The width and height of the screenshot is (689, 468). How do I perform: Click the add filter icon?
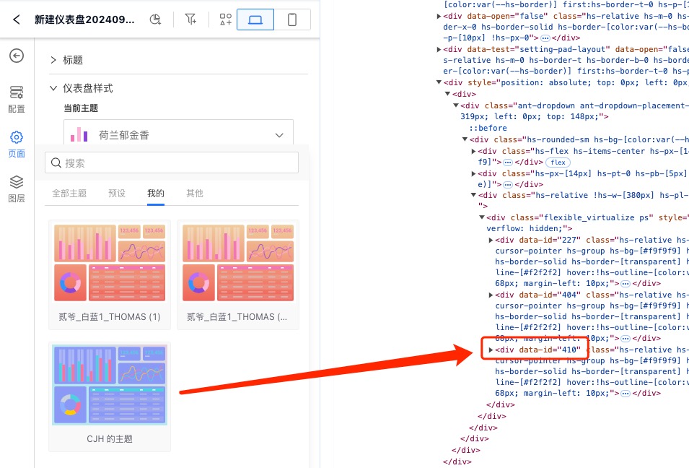coord(190,19)
